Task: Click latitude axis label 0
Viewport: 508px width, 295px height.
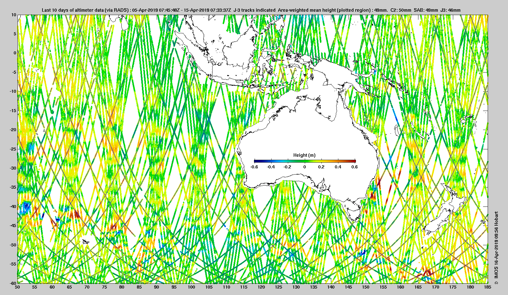Action: click(x=15, y=53)
